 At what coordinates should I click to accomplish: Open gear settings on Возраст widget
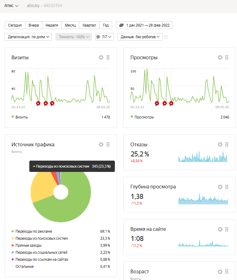click(220, 272)
